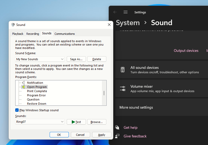Switch to the Playback tab
This screenshot has width=208, height=145.
click(18, 34)
